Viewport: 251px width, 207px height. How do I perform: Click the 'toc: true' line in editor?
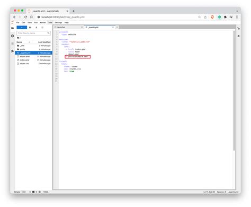[69, 71]
